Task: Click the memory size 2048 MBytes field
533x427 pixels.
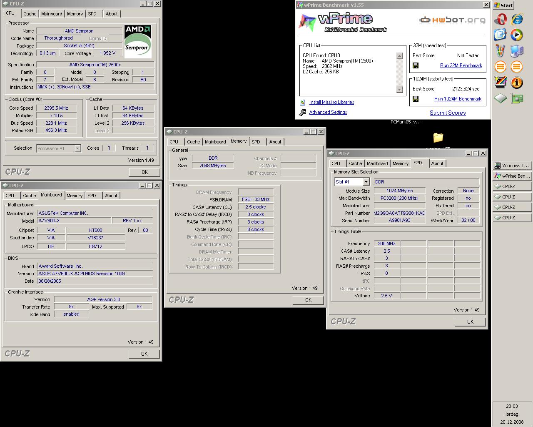Action: (x=213, y=166)
